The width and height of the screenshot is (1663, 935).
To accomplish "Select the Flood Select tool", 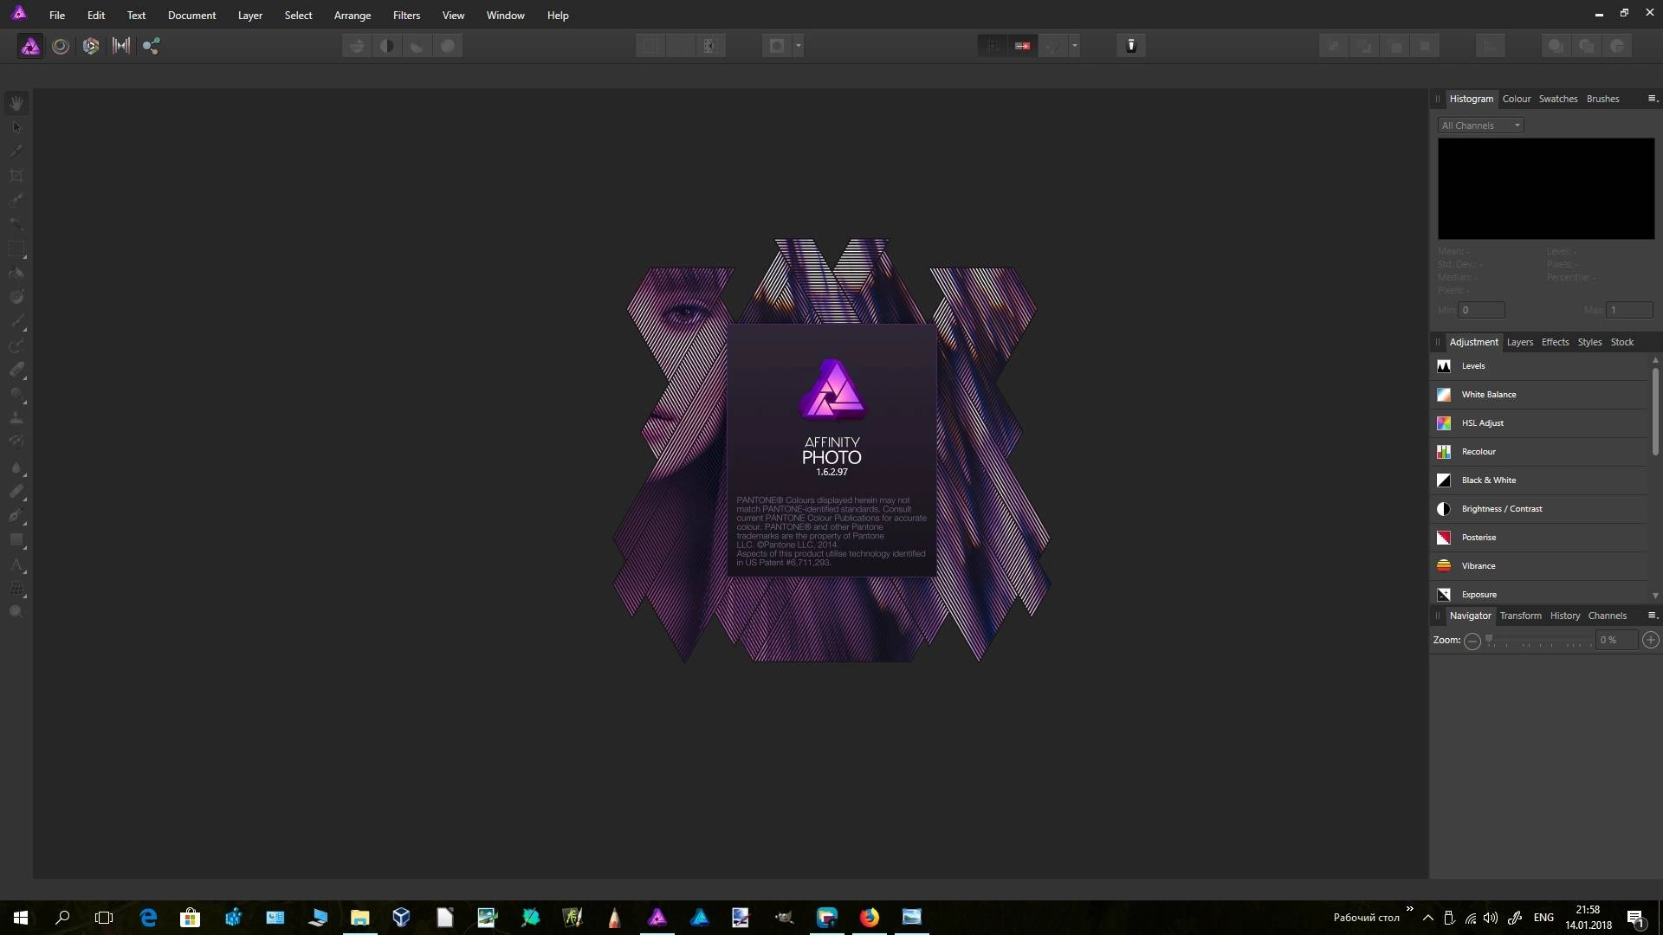I will (16, 224).
